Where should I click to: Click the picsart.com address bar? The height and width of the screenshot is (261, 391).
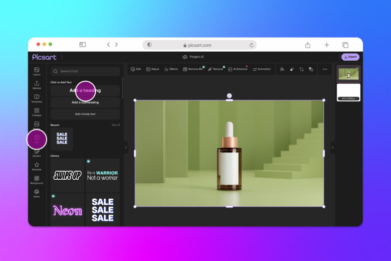point(200,45)
